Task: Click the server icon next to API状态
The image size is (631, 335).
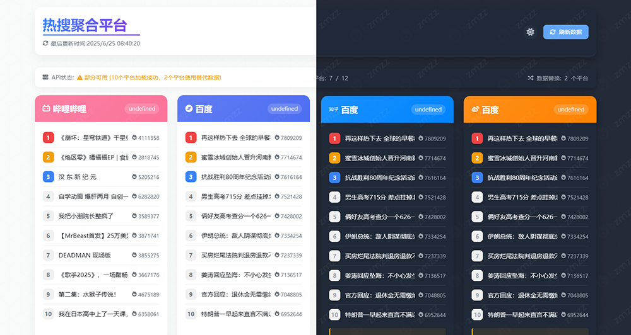Action: 45,77
